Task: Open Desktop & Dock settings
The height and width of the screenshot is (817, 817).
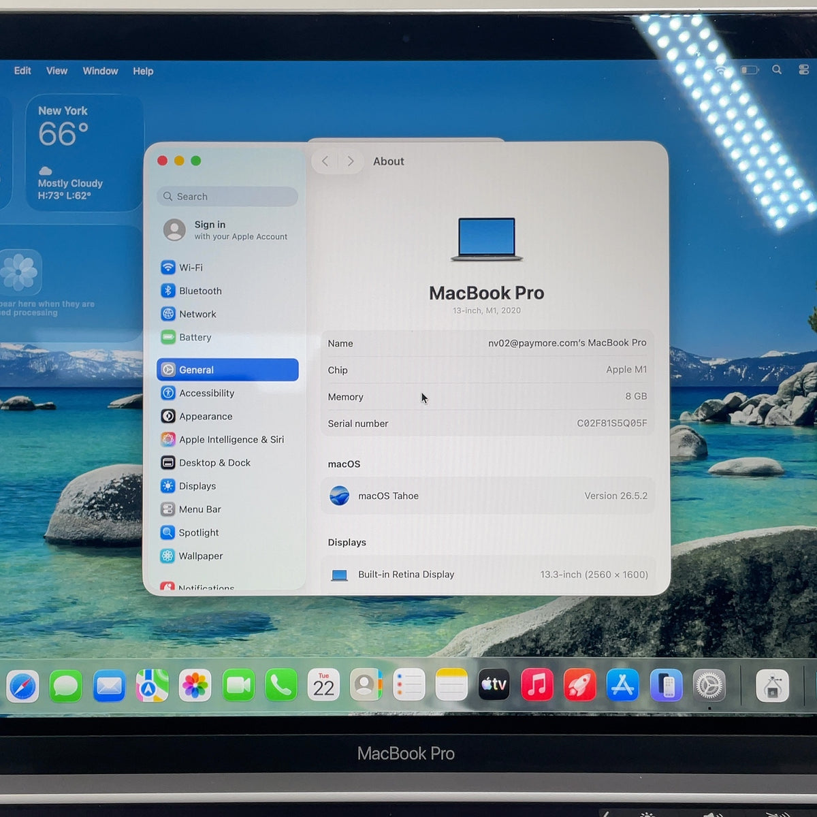Action: [227, 462]
